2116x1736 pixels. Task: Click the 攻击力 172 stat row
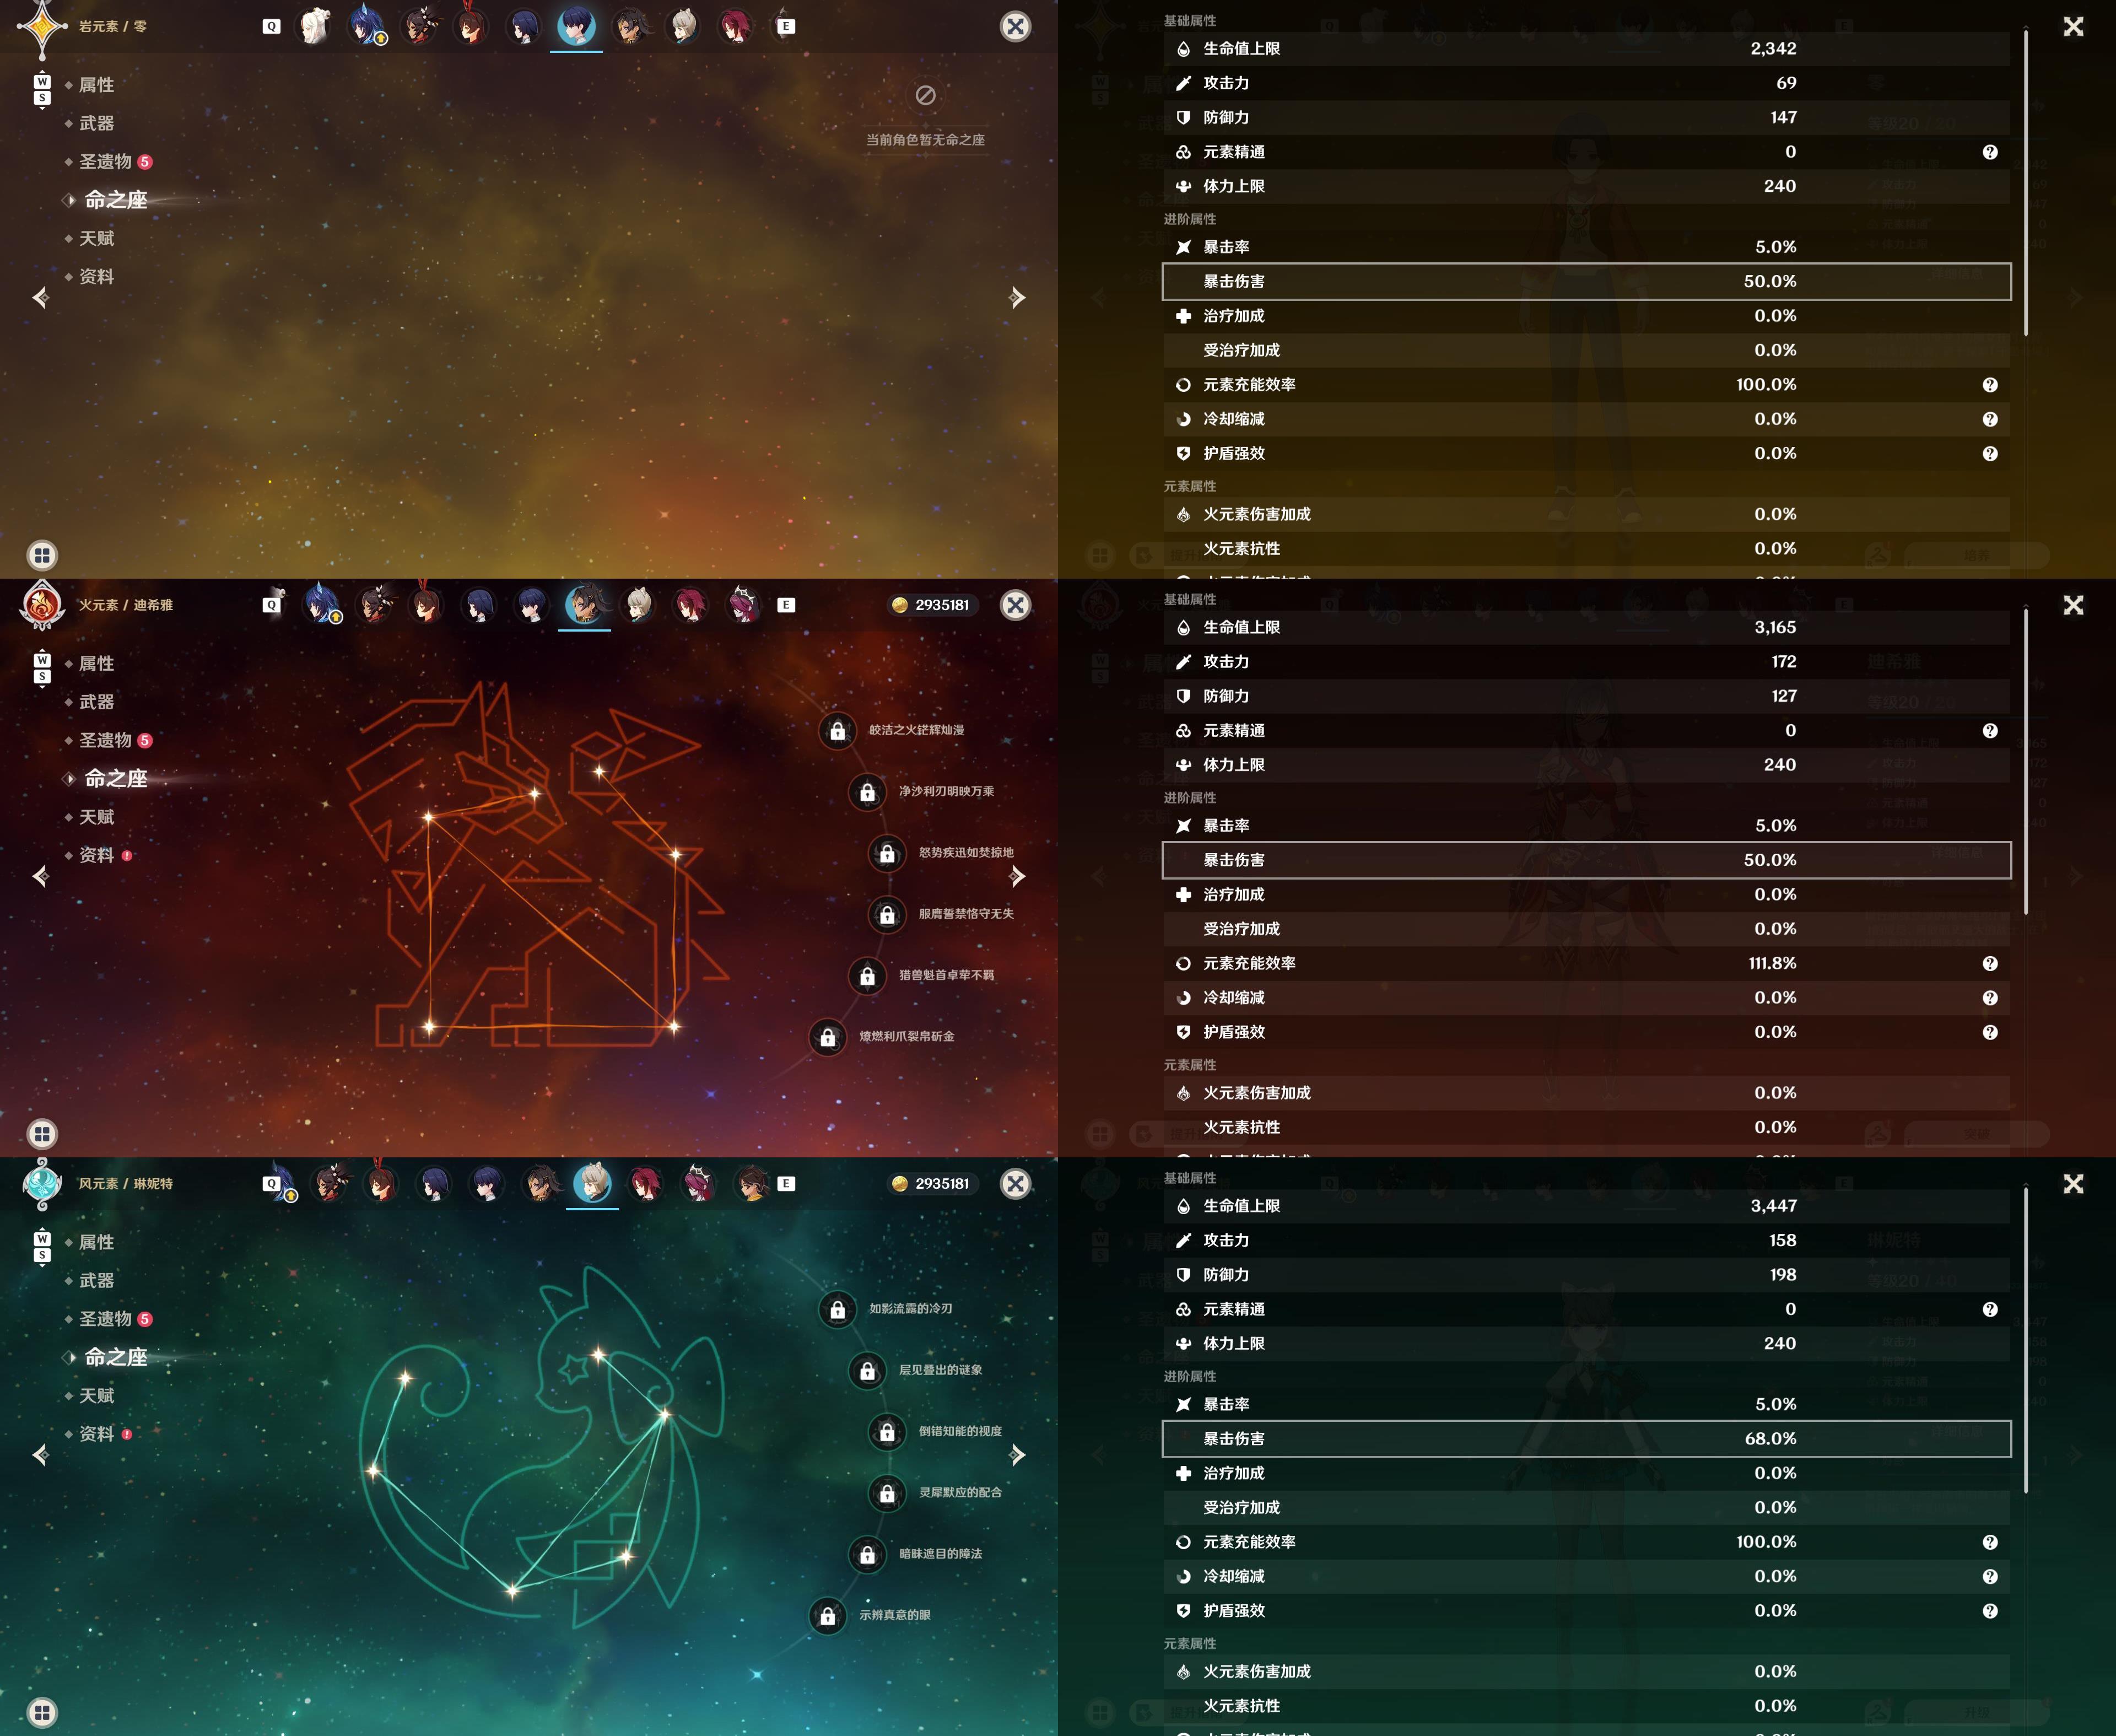pyautogui.click(x=1586, y=662)
